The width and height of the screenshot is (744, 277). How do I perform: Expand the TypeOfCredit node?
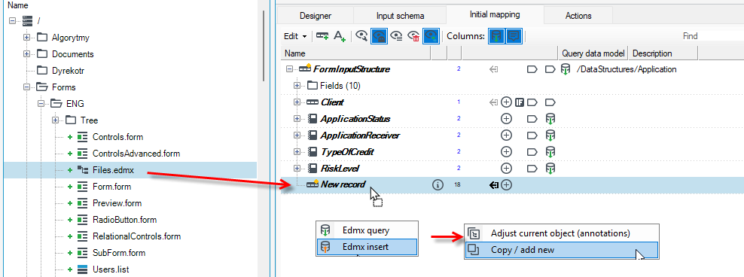coord(297,152)
